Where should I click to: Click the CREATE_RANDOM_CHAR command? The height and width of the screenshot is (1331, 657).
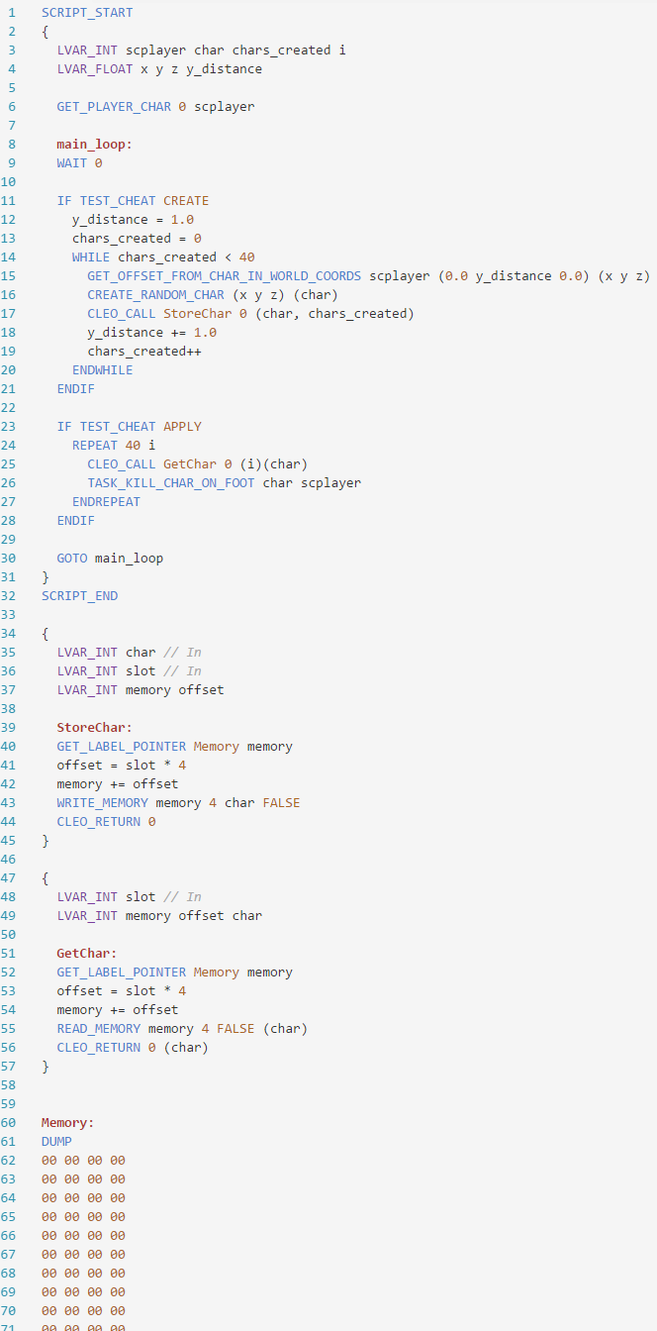pos(155,295)
